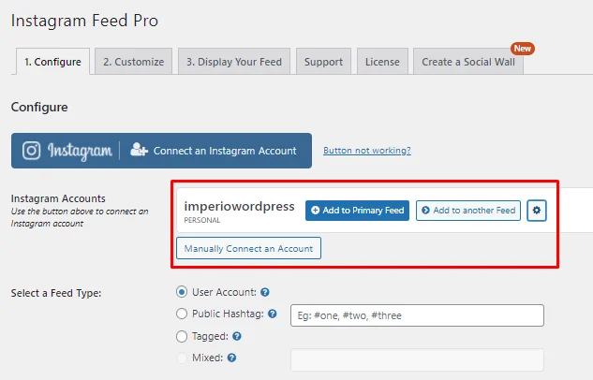
Task: Click the Mixed feed input field
Action: click(x=417, y=359)
